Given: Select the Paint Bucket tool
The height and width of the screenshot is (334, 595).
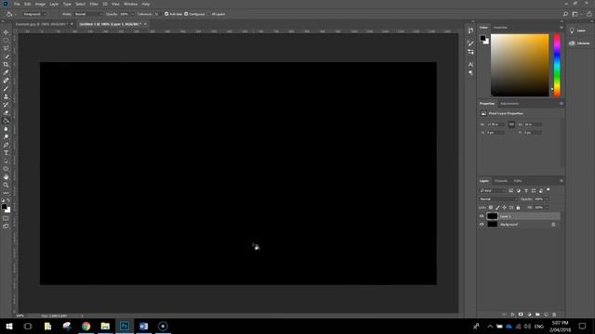Looking at the screenshot, I should 6,121.
